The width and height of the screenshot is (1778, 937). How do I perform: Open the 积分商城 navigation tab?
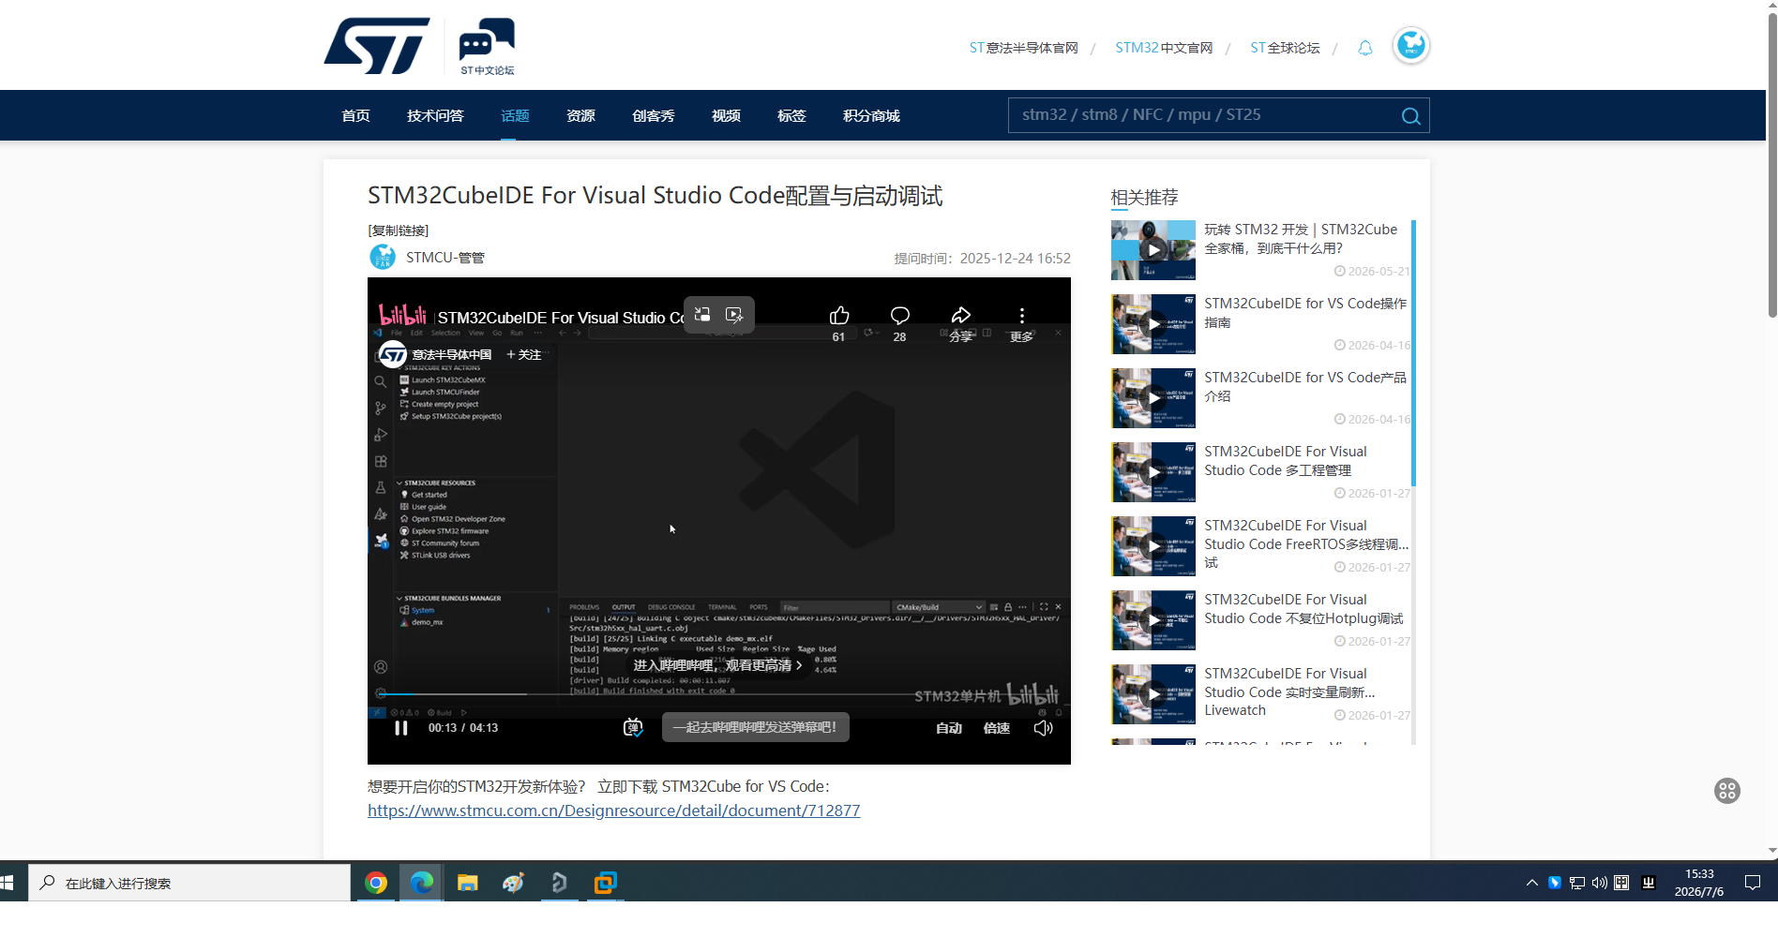pyautogui.click(x=871, y=115)
